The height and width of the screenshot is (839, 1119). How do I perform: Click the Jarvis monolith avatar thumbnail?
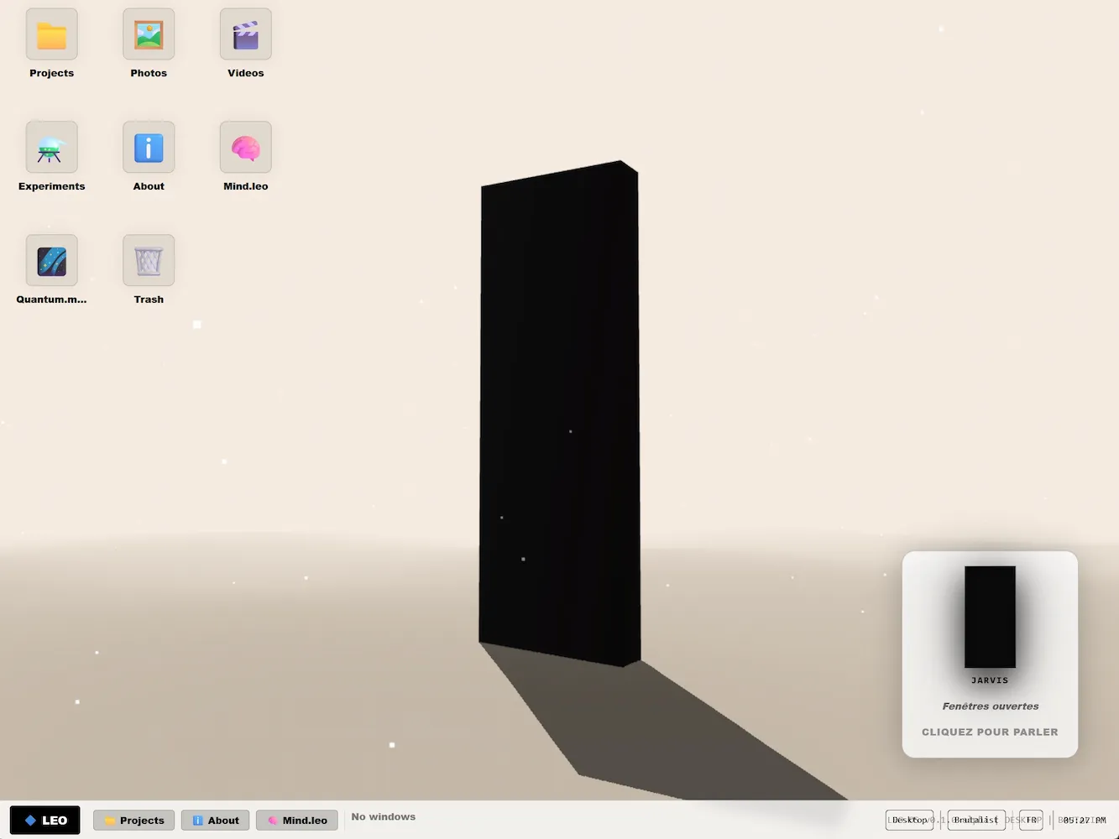[x=990, y=617]
